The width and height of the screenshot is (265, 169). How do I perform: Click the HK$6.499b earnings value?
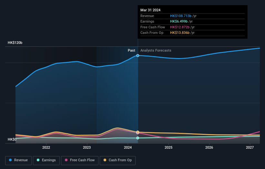click(179, 21)
